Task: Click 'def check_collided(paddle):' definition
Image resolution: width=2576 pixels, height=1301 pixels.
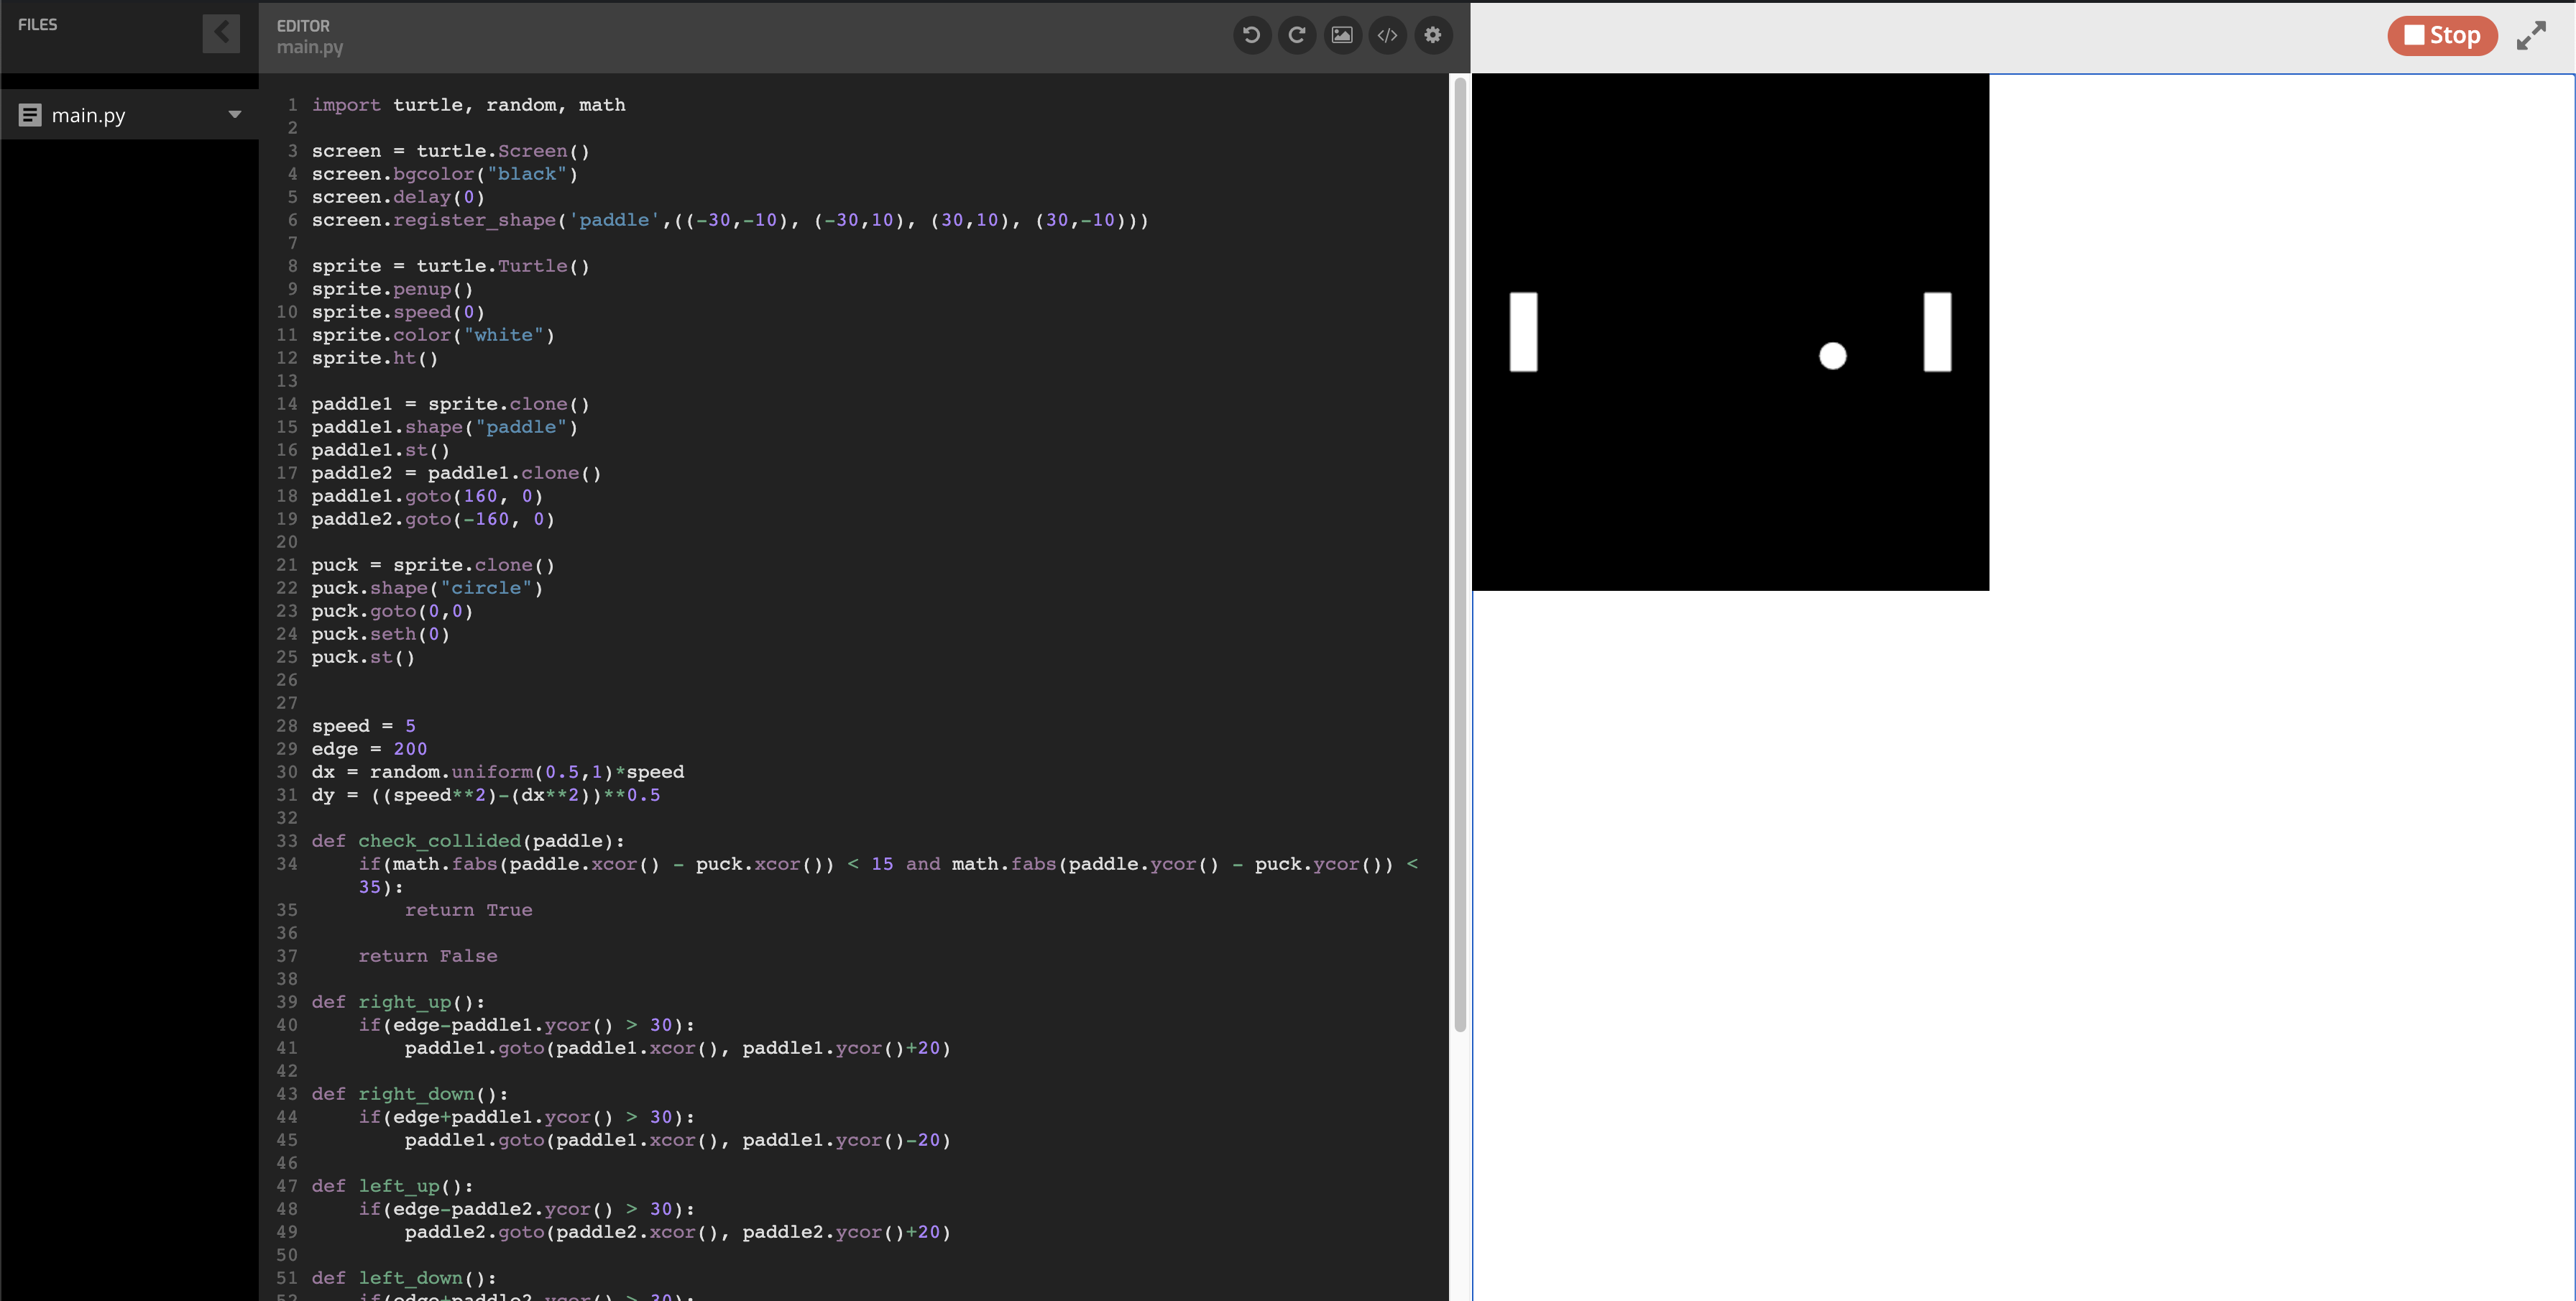Action: [468, 841]
